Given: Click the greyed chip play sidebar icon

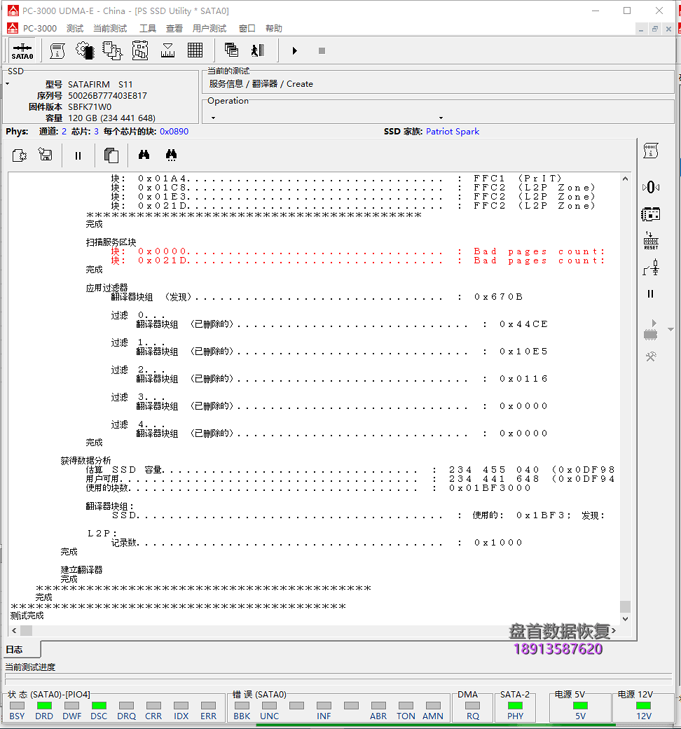Looking at the screenshot, I should point(651,330).
